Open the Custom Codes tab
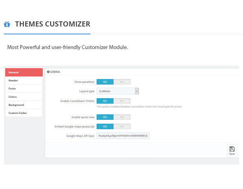The height and width of the screenshot is (189, 243). click(24, 113)
